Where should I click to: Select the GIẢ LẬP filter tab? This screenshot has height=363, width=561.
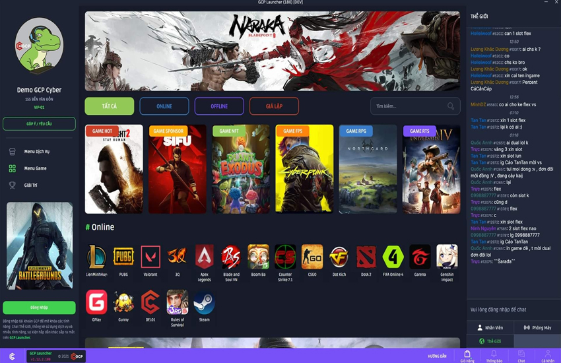point(274,106)
